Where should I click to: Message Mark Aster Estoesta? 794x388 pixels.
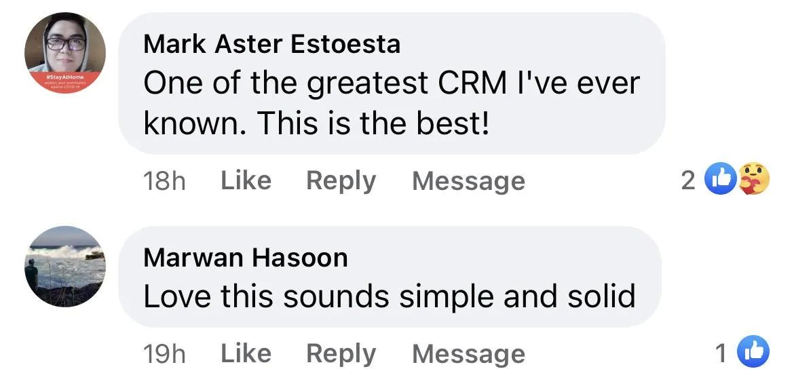click(x=469, y=182)
